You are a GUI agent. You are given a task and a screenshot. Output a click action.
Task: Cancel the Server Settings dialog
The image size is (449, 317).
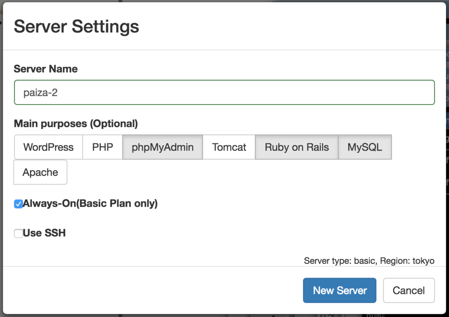pyautogui.click(x=409, y=290)
